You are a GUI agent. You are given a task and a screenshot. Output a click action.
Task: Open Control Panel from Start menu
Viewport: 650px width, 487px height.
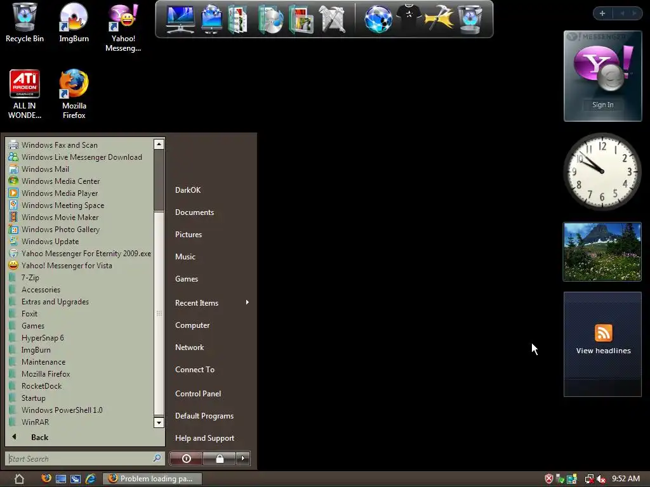[198, 393]
